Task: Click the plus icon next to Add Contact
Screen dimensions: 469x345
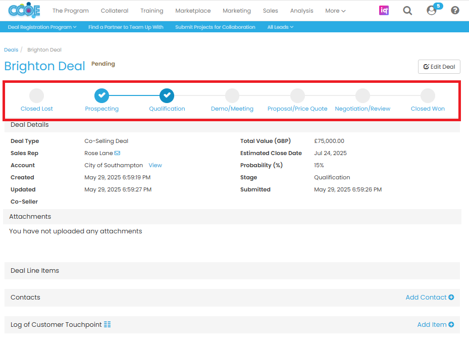Action: pos(451,298)
